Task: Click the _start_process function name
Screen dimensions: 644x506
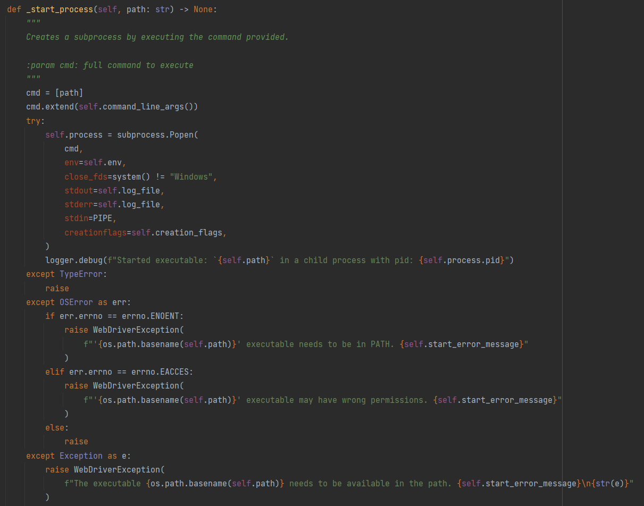Action: pos(60,10)
